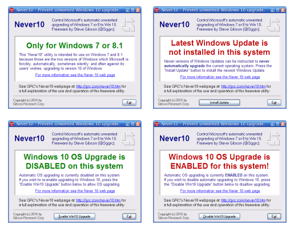Click red title bar icon of the ENABLED window

point(157,124)
